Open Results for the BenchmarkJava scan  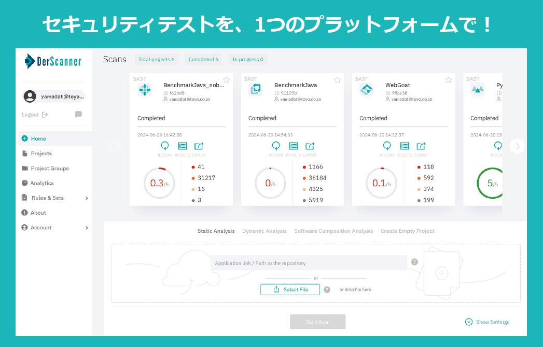tap(294, 147)
